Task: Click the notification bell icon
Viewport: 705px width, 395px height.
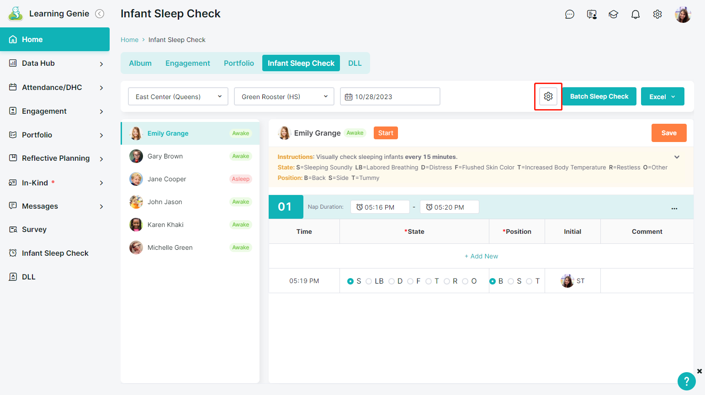Action: 635,15
